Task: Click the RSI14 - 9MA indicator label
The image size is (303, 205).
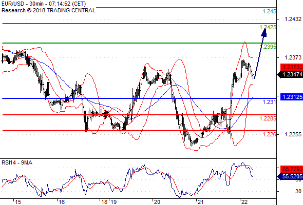Action: pyautogui.click(x=17, y=163)
